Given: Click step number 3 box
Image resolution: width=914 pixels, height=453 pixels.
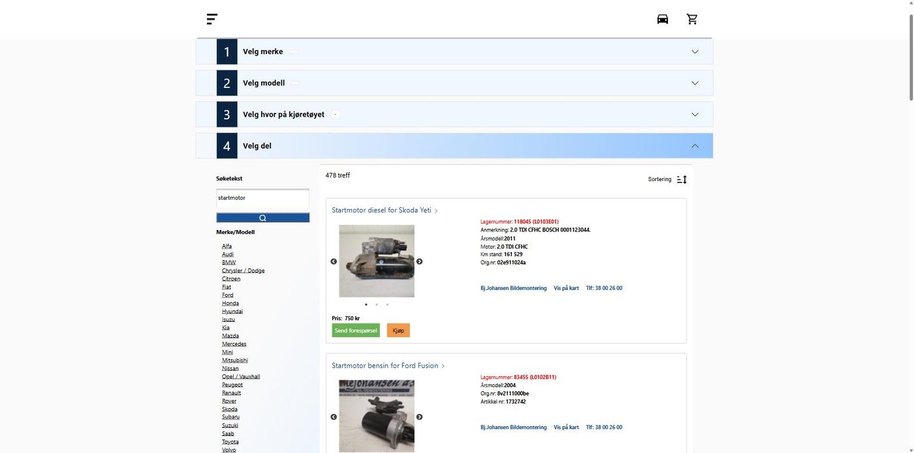Looking at the screenshot, I should pos(227,114).
